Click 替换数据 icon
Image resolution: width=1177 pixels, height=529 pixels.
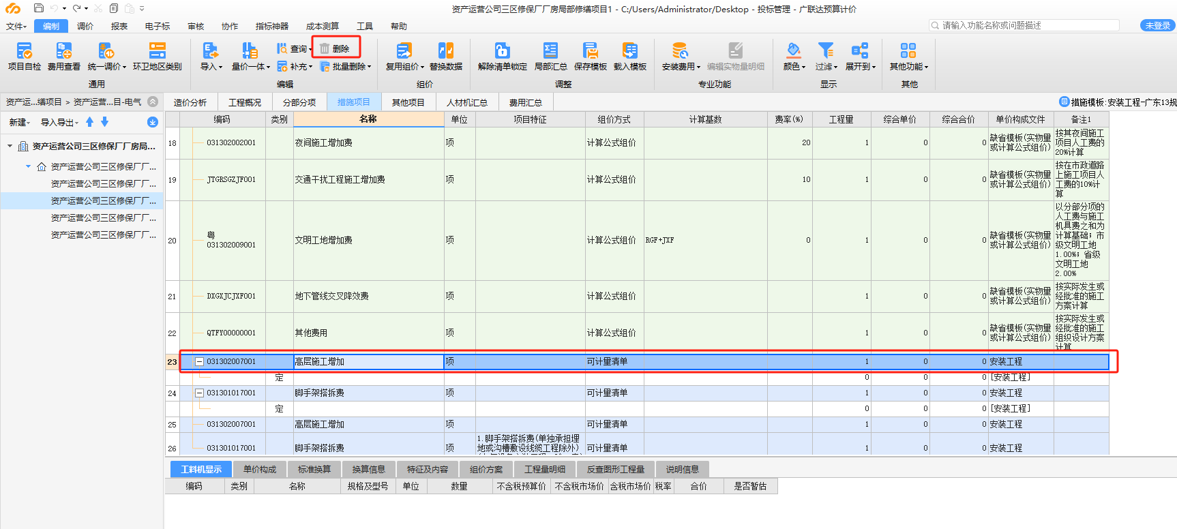point(446,50)
